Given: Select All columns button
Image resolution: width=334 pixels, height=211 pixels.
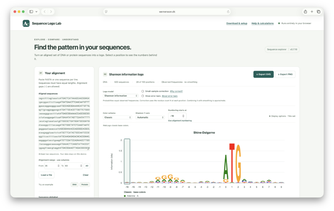Looking at the screenshot, I should point(87,166).
